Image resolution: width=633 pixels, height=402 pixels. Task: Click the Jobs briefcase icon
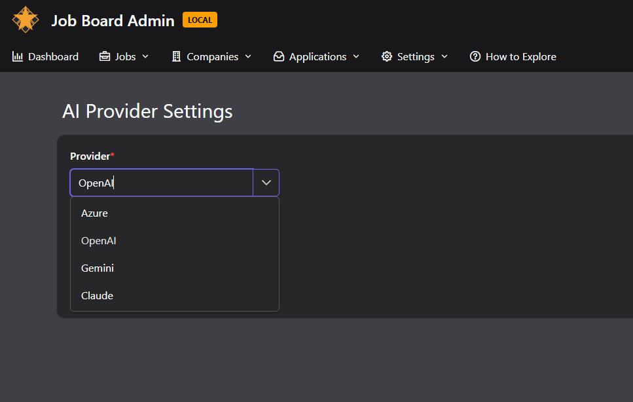(105, 57)
